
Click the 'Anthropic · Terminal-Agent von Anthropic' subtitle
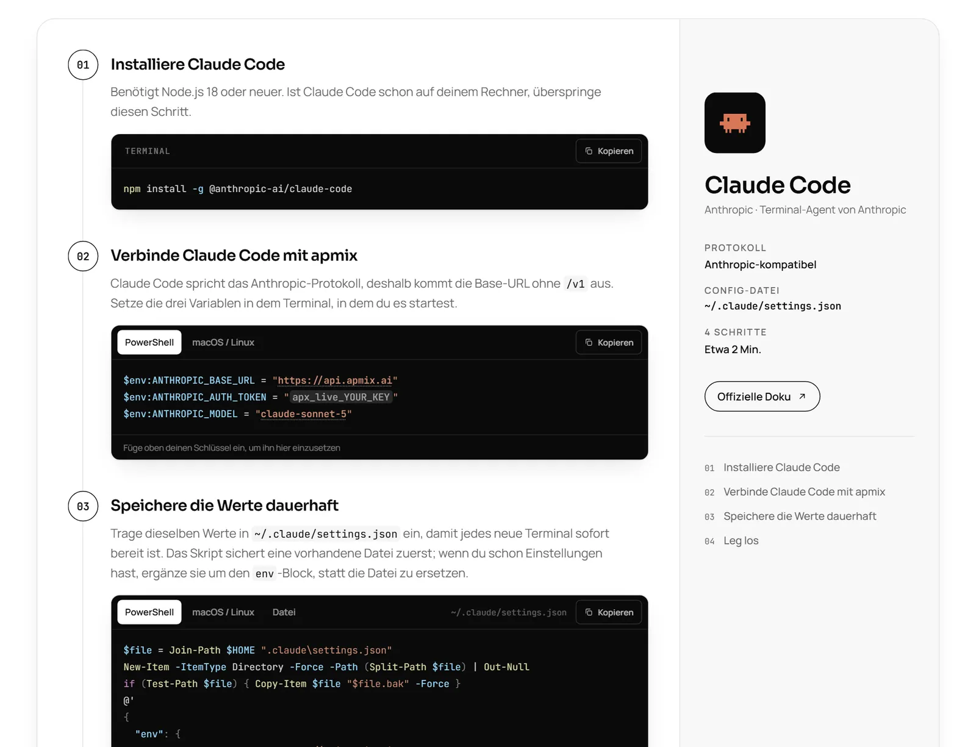click(805, 210)
